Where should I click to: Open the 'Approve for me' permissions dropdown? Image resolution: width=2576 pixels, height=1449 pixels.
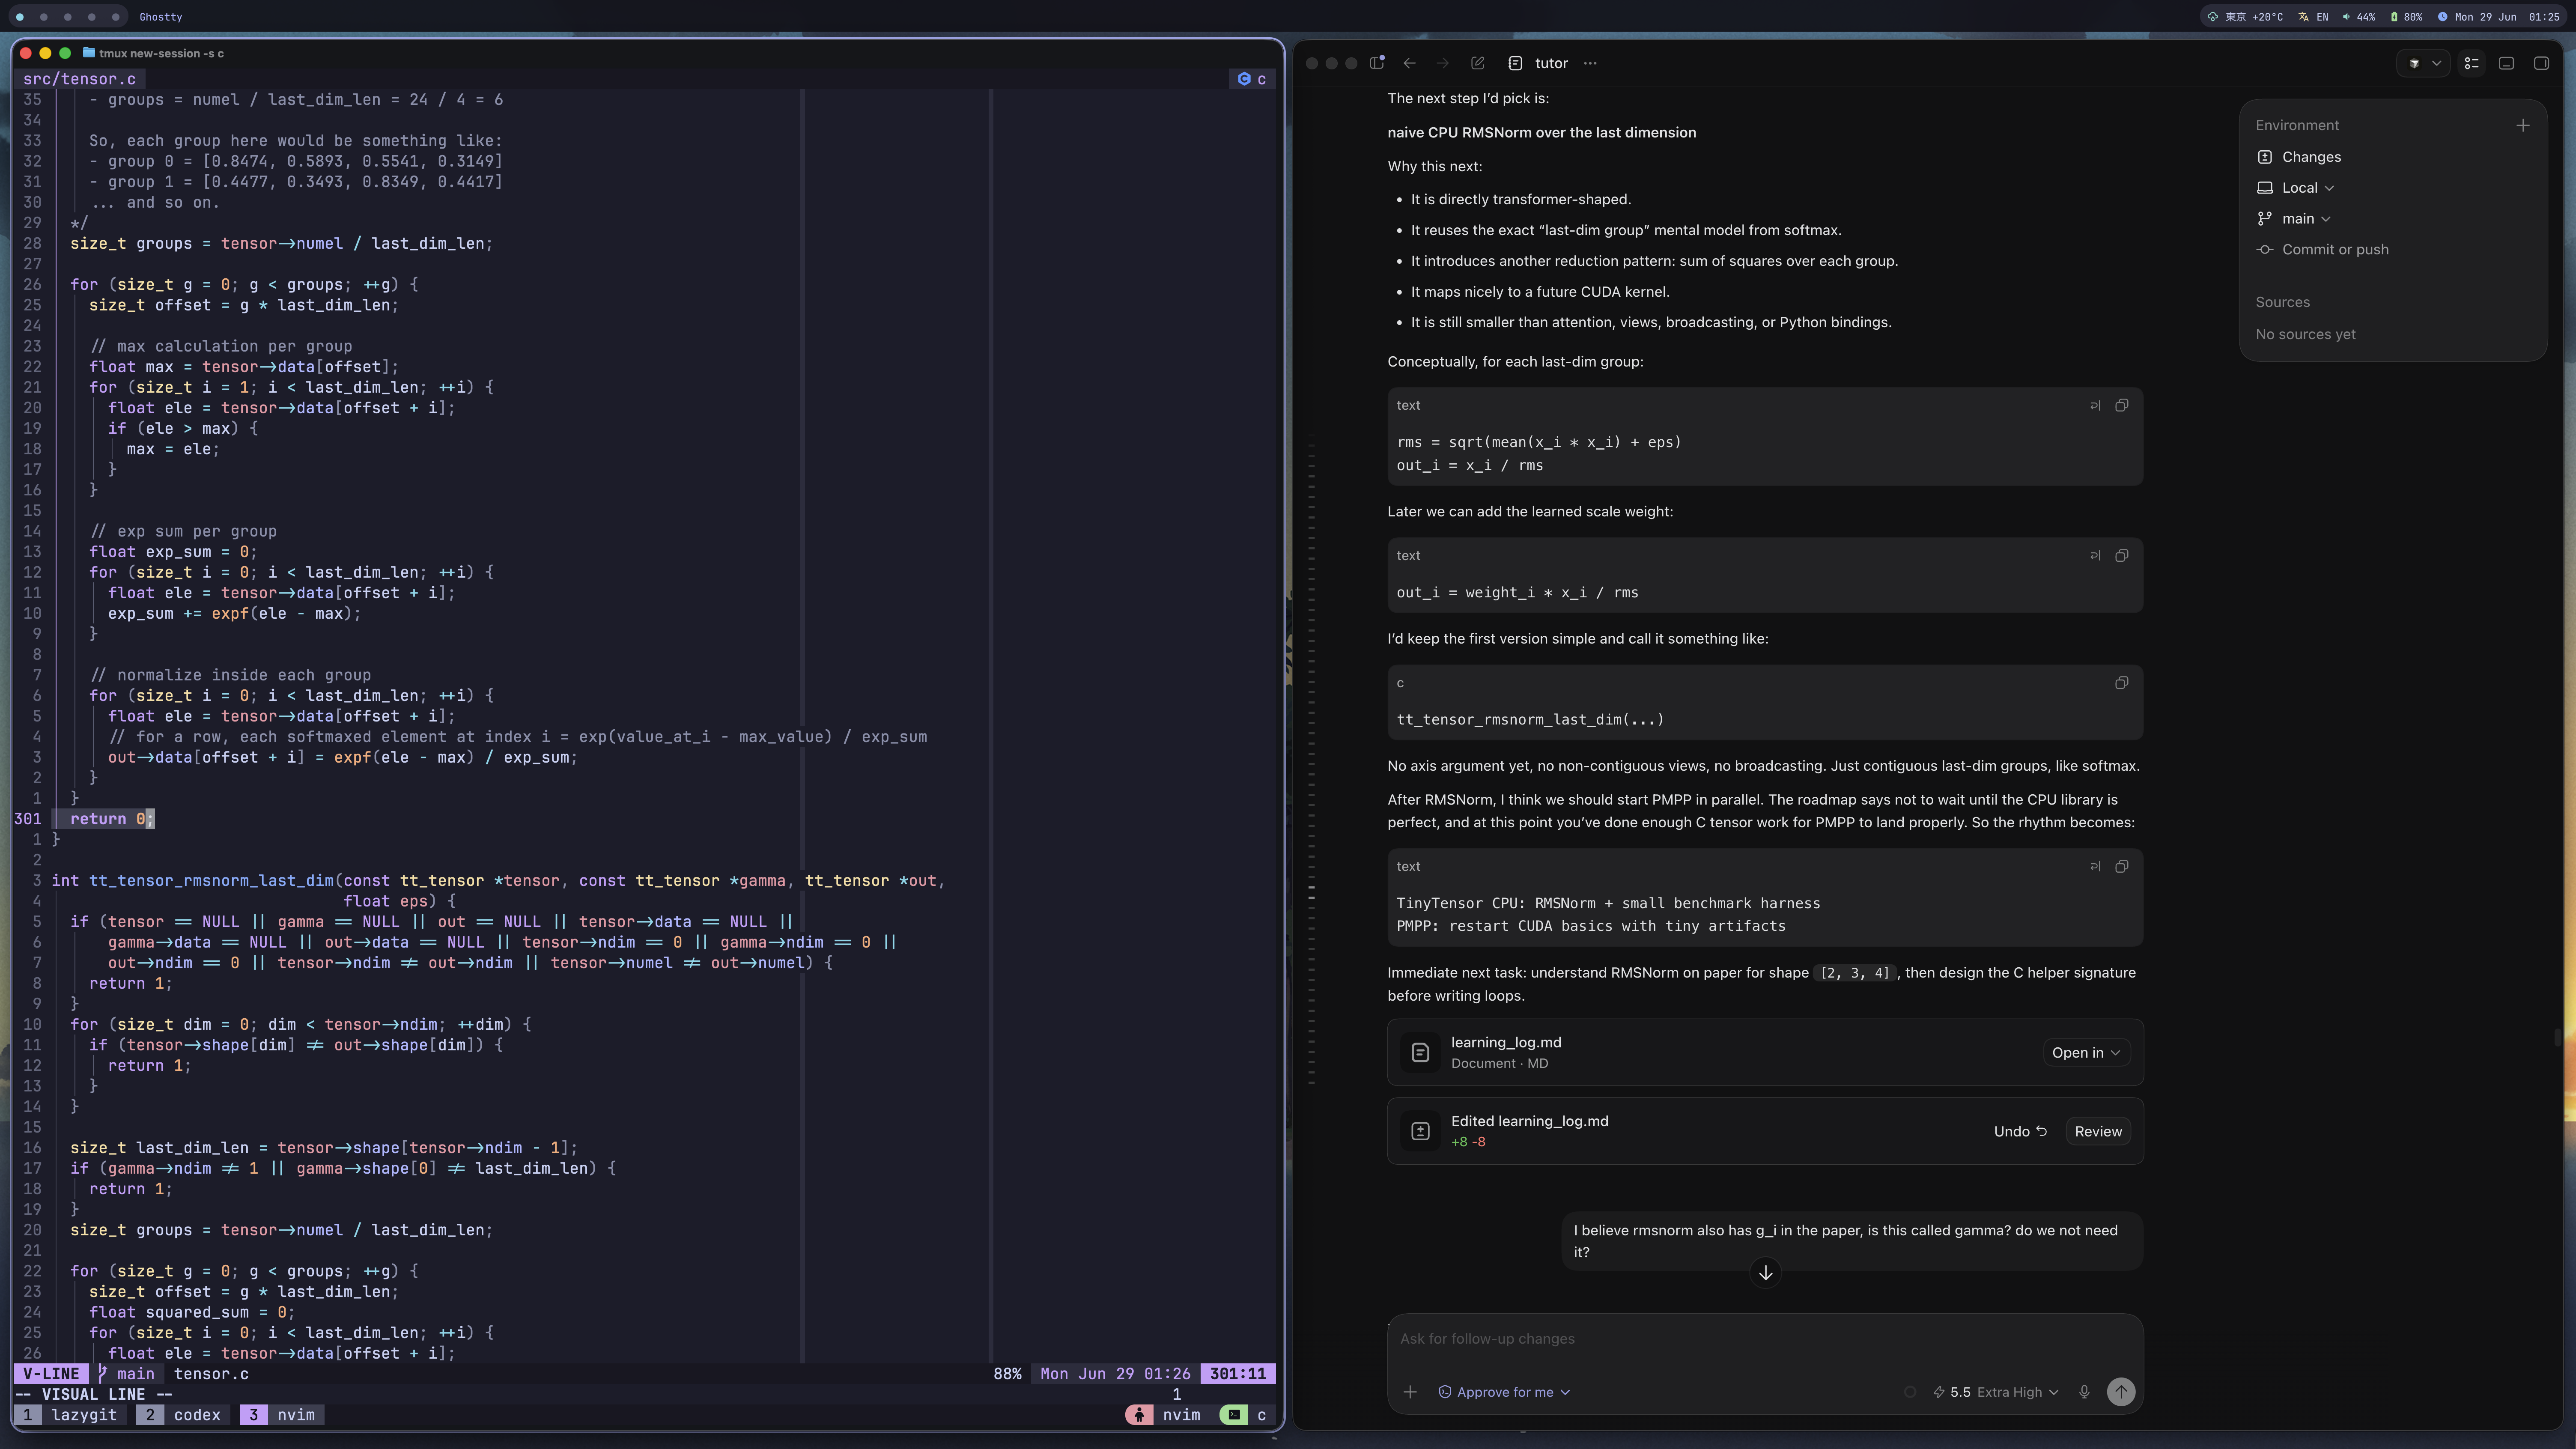tap(1504, 1392)
